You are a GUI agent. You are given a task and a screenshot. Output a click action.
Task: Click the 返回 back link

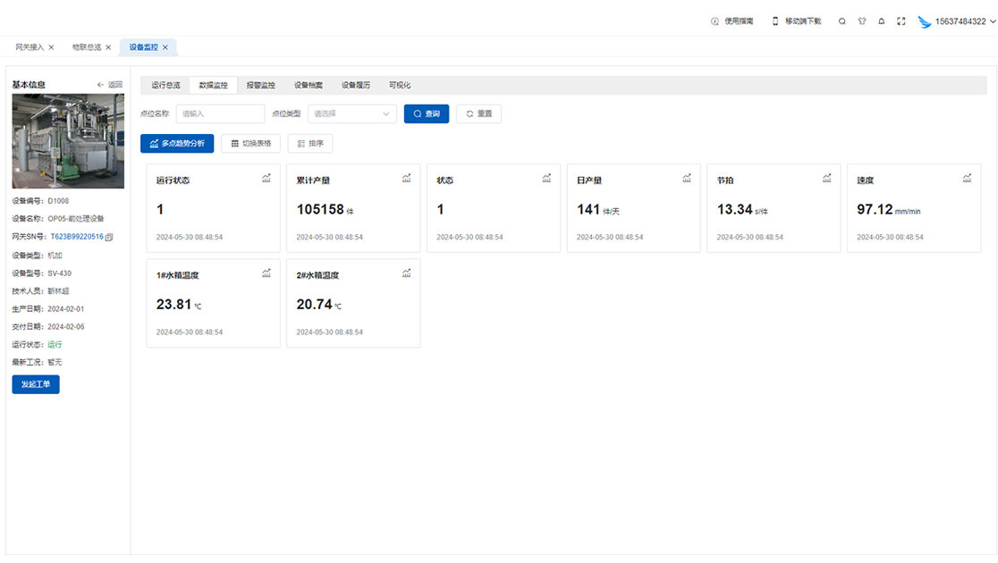110,85
